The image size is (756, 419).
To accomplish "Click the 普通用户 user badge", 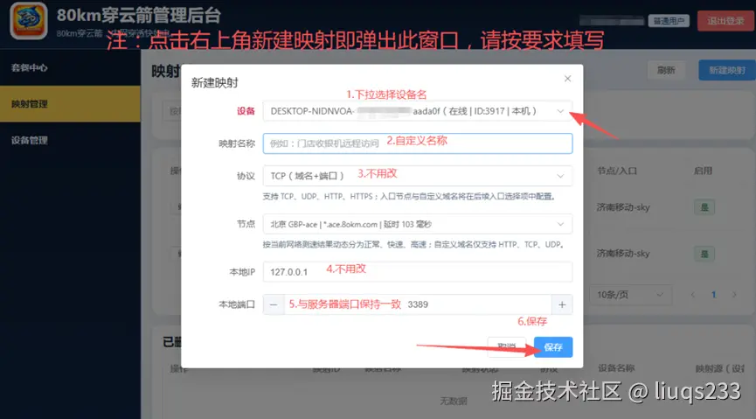I will 669,21.
